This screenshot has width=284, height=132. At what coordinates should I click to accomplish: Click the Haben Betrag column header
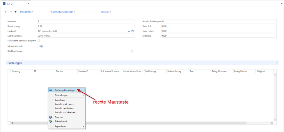pyautogui.click(x=178, y=71)
